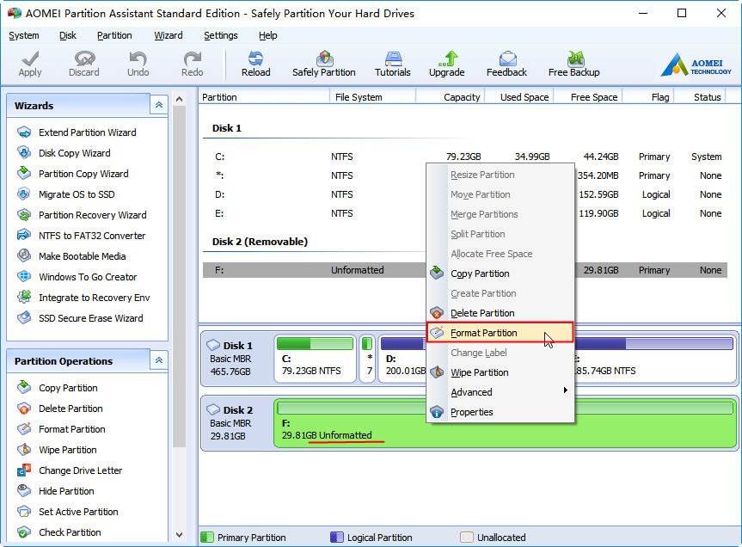Sort by the Used Space column header

519,97
